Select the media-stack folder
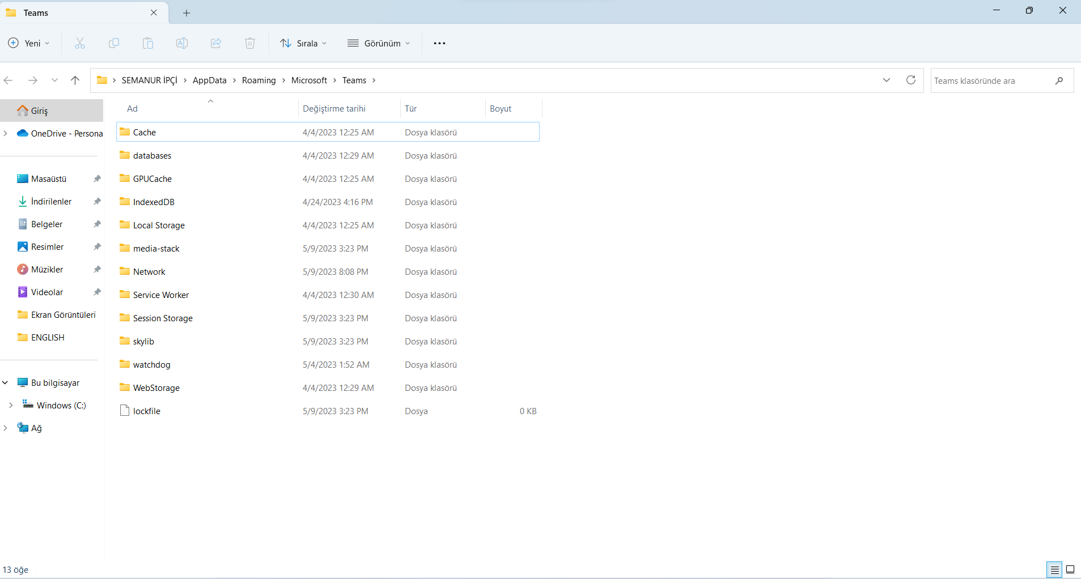Viewport: 1081px width, 579px height. (x=328, y=248)
